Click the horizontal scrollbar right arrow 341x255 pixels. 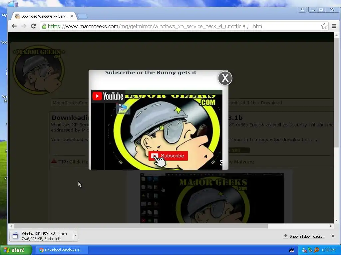coord(331,226)
